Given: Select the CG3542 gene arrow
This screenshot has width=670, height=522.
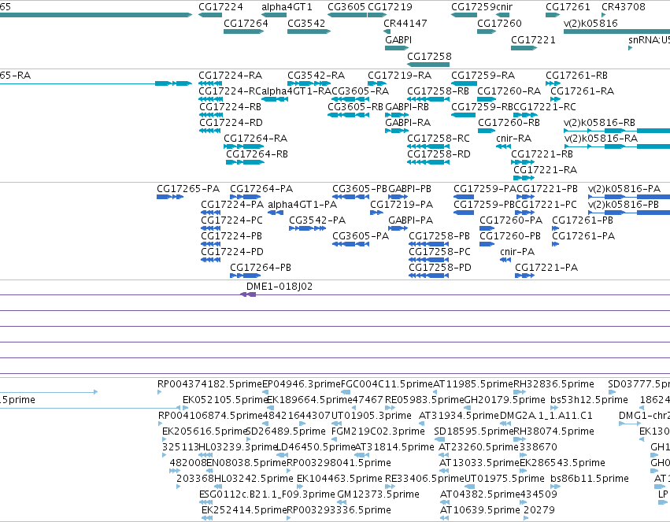Looking at the screenshot, I should tap(309, 31).
